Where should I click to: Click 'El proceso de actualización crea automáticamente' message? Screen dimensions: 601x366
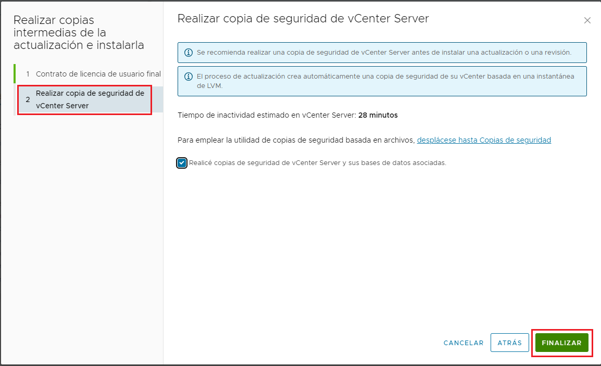(385, 81)
